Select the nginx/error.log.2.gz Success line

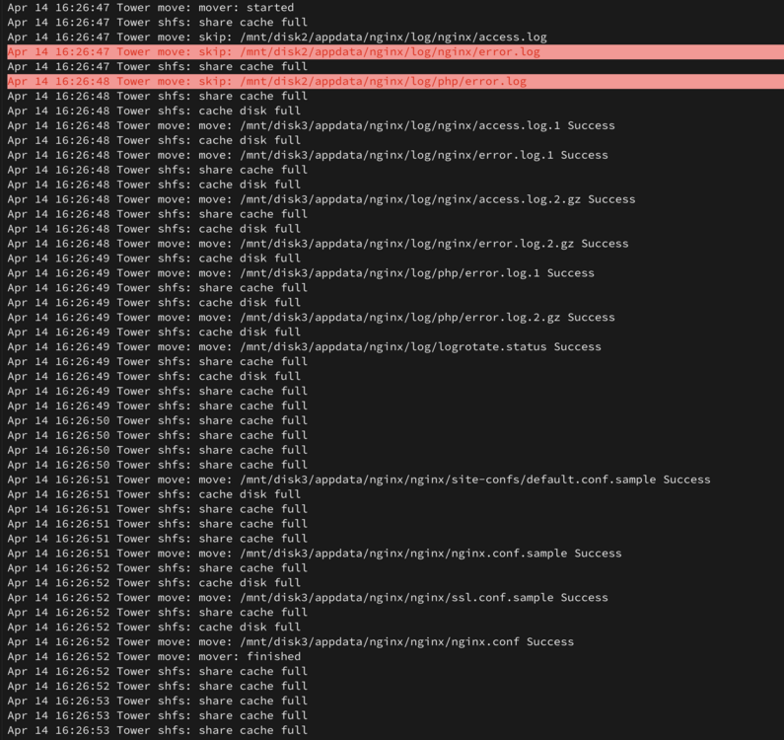[x=318, y=244]
